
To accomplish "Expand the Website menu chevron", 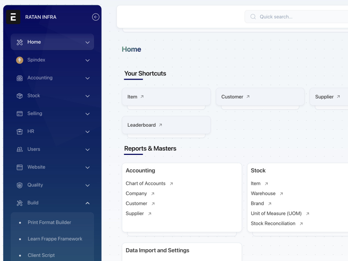I will pyautogui.click(x=88, y=168).
